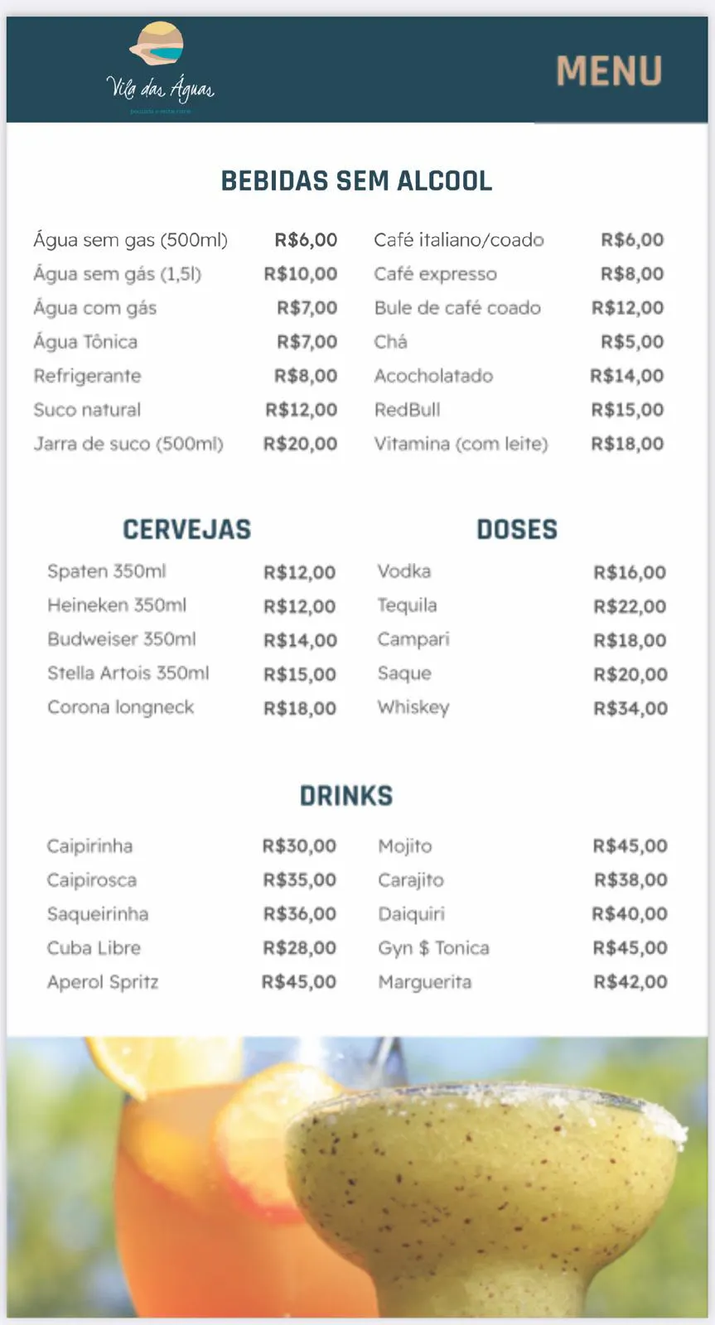Image resolution: width=715 pixels, height=1325 pixels.
Task: Click the Drinks section heading
Action: (x=346, y=796)
